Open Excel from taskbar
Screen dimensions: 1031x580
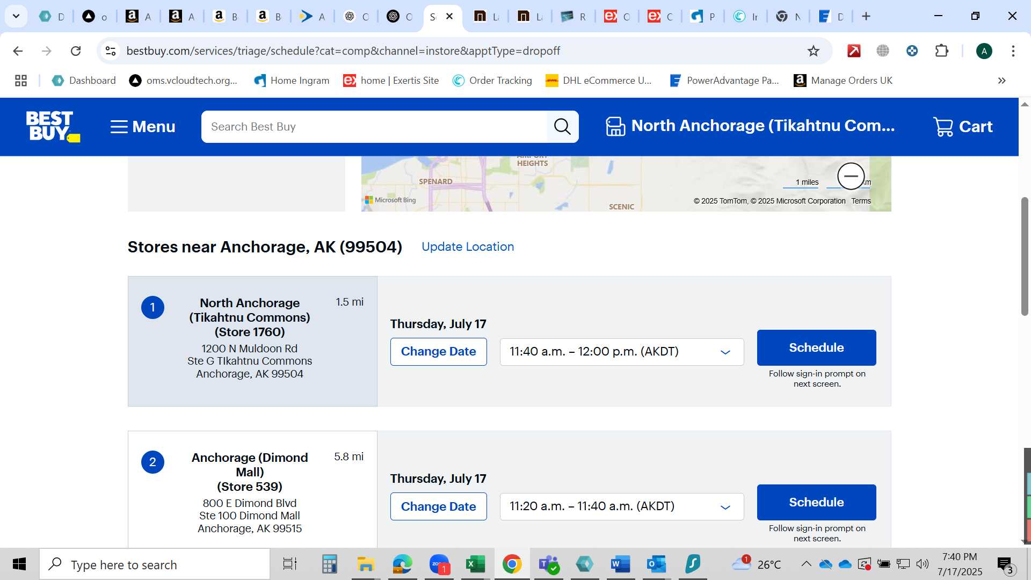(475, 564)
